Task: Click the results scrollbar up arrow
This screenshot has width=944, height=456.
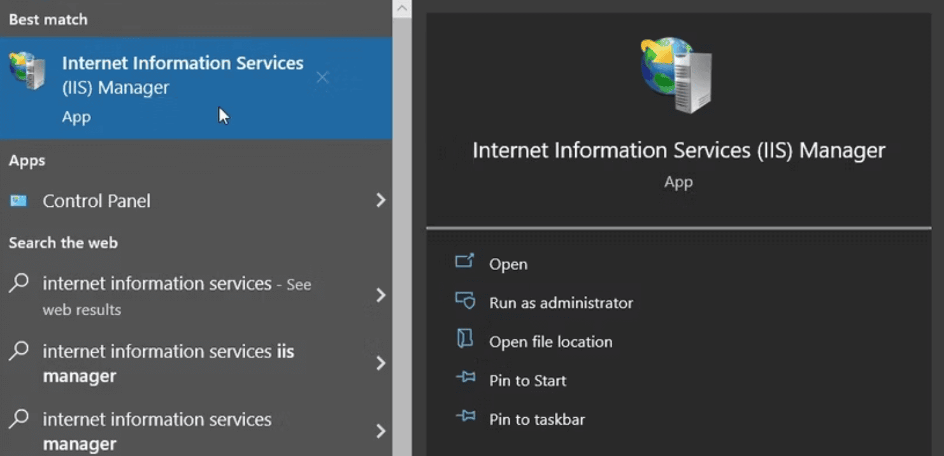Action: [x=402, y=8]
